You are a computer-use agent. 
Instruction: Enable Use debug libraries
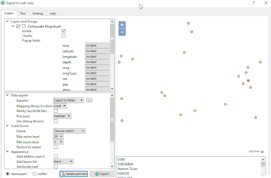(x=55, y=121)
